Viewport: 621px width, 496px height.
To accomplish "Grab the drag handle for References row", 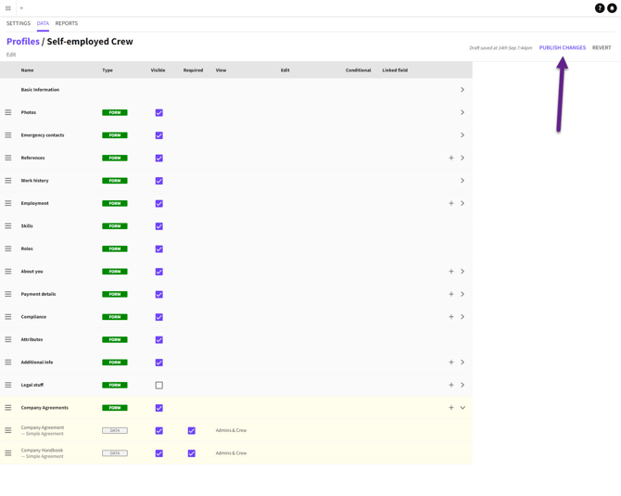I will [x=8, y=158].
